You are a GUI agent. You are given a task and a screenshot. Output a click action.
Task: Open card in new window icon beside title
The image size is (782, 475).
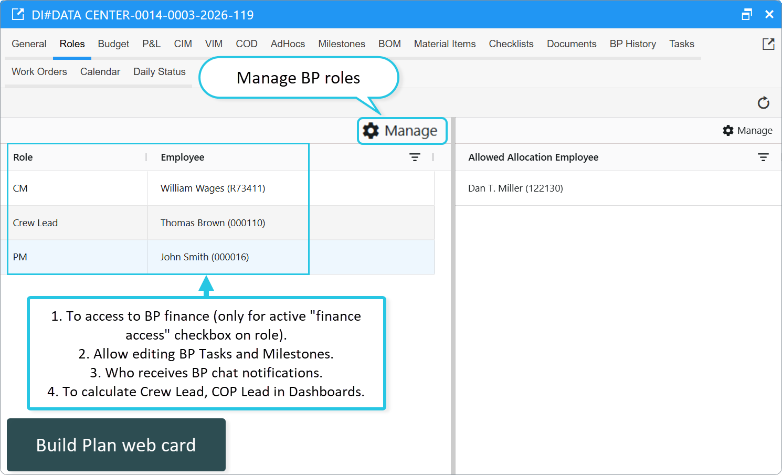18,14
